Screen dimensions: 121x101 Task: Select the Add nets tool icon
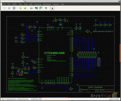click(36, 8)
